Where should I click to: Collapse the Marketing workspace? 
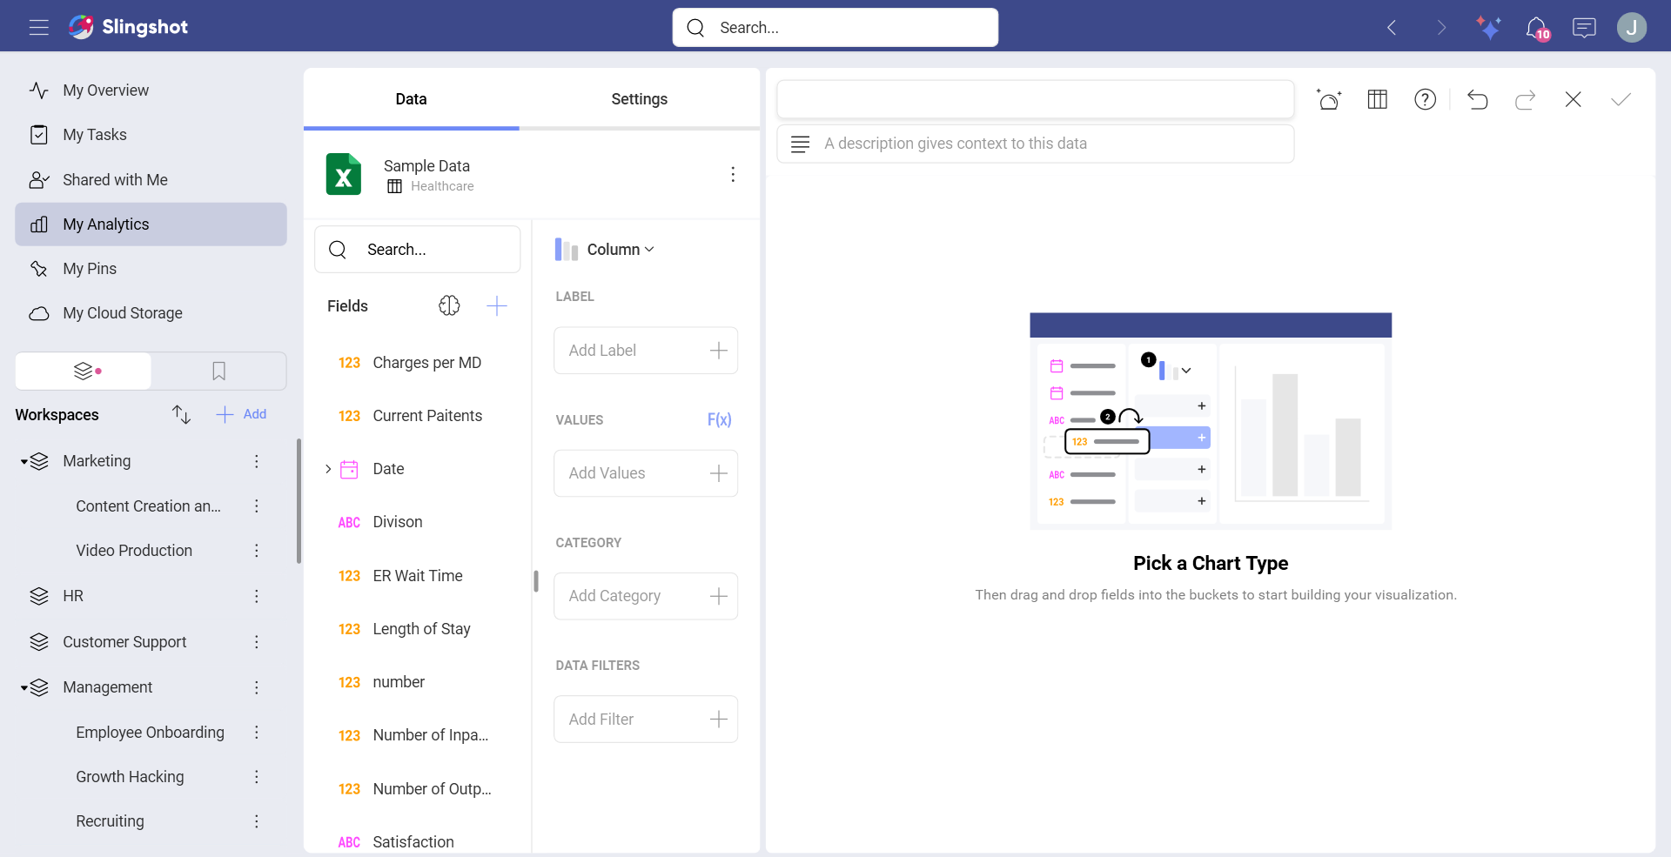click(x=23, y=462)
